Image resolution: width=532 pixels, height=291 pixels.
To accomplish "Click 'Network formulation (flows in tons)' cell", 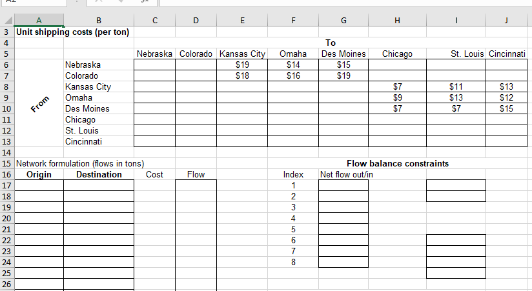I will tap(80, 163).
